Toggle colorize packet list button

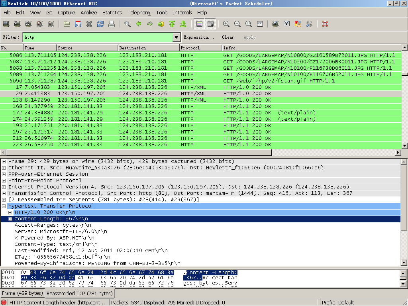point(199,24)
